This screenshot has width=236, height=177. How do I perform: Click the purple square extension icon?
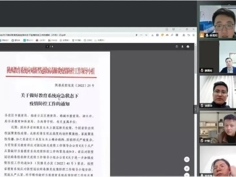[157, 35]
